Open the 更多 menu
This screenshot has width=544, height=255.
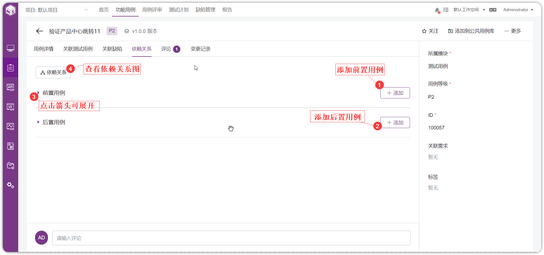point(513,31)
